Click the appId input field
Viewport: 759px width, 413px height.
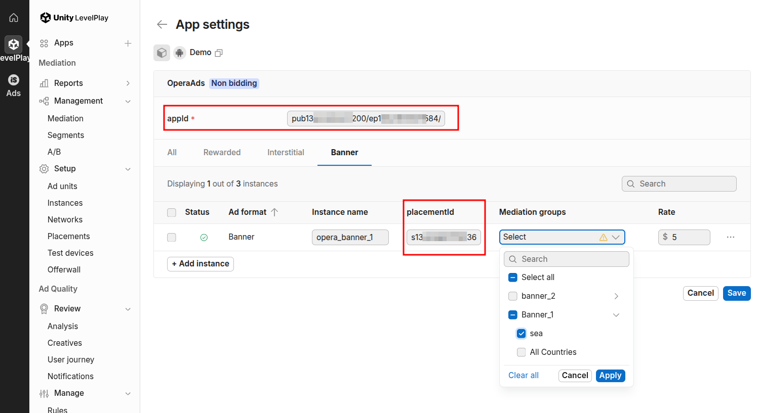(x=366, y=119)
